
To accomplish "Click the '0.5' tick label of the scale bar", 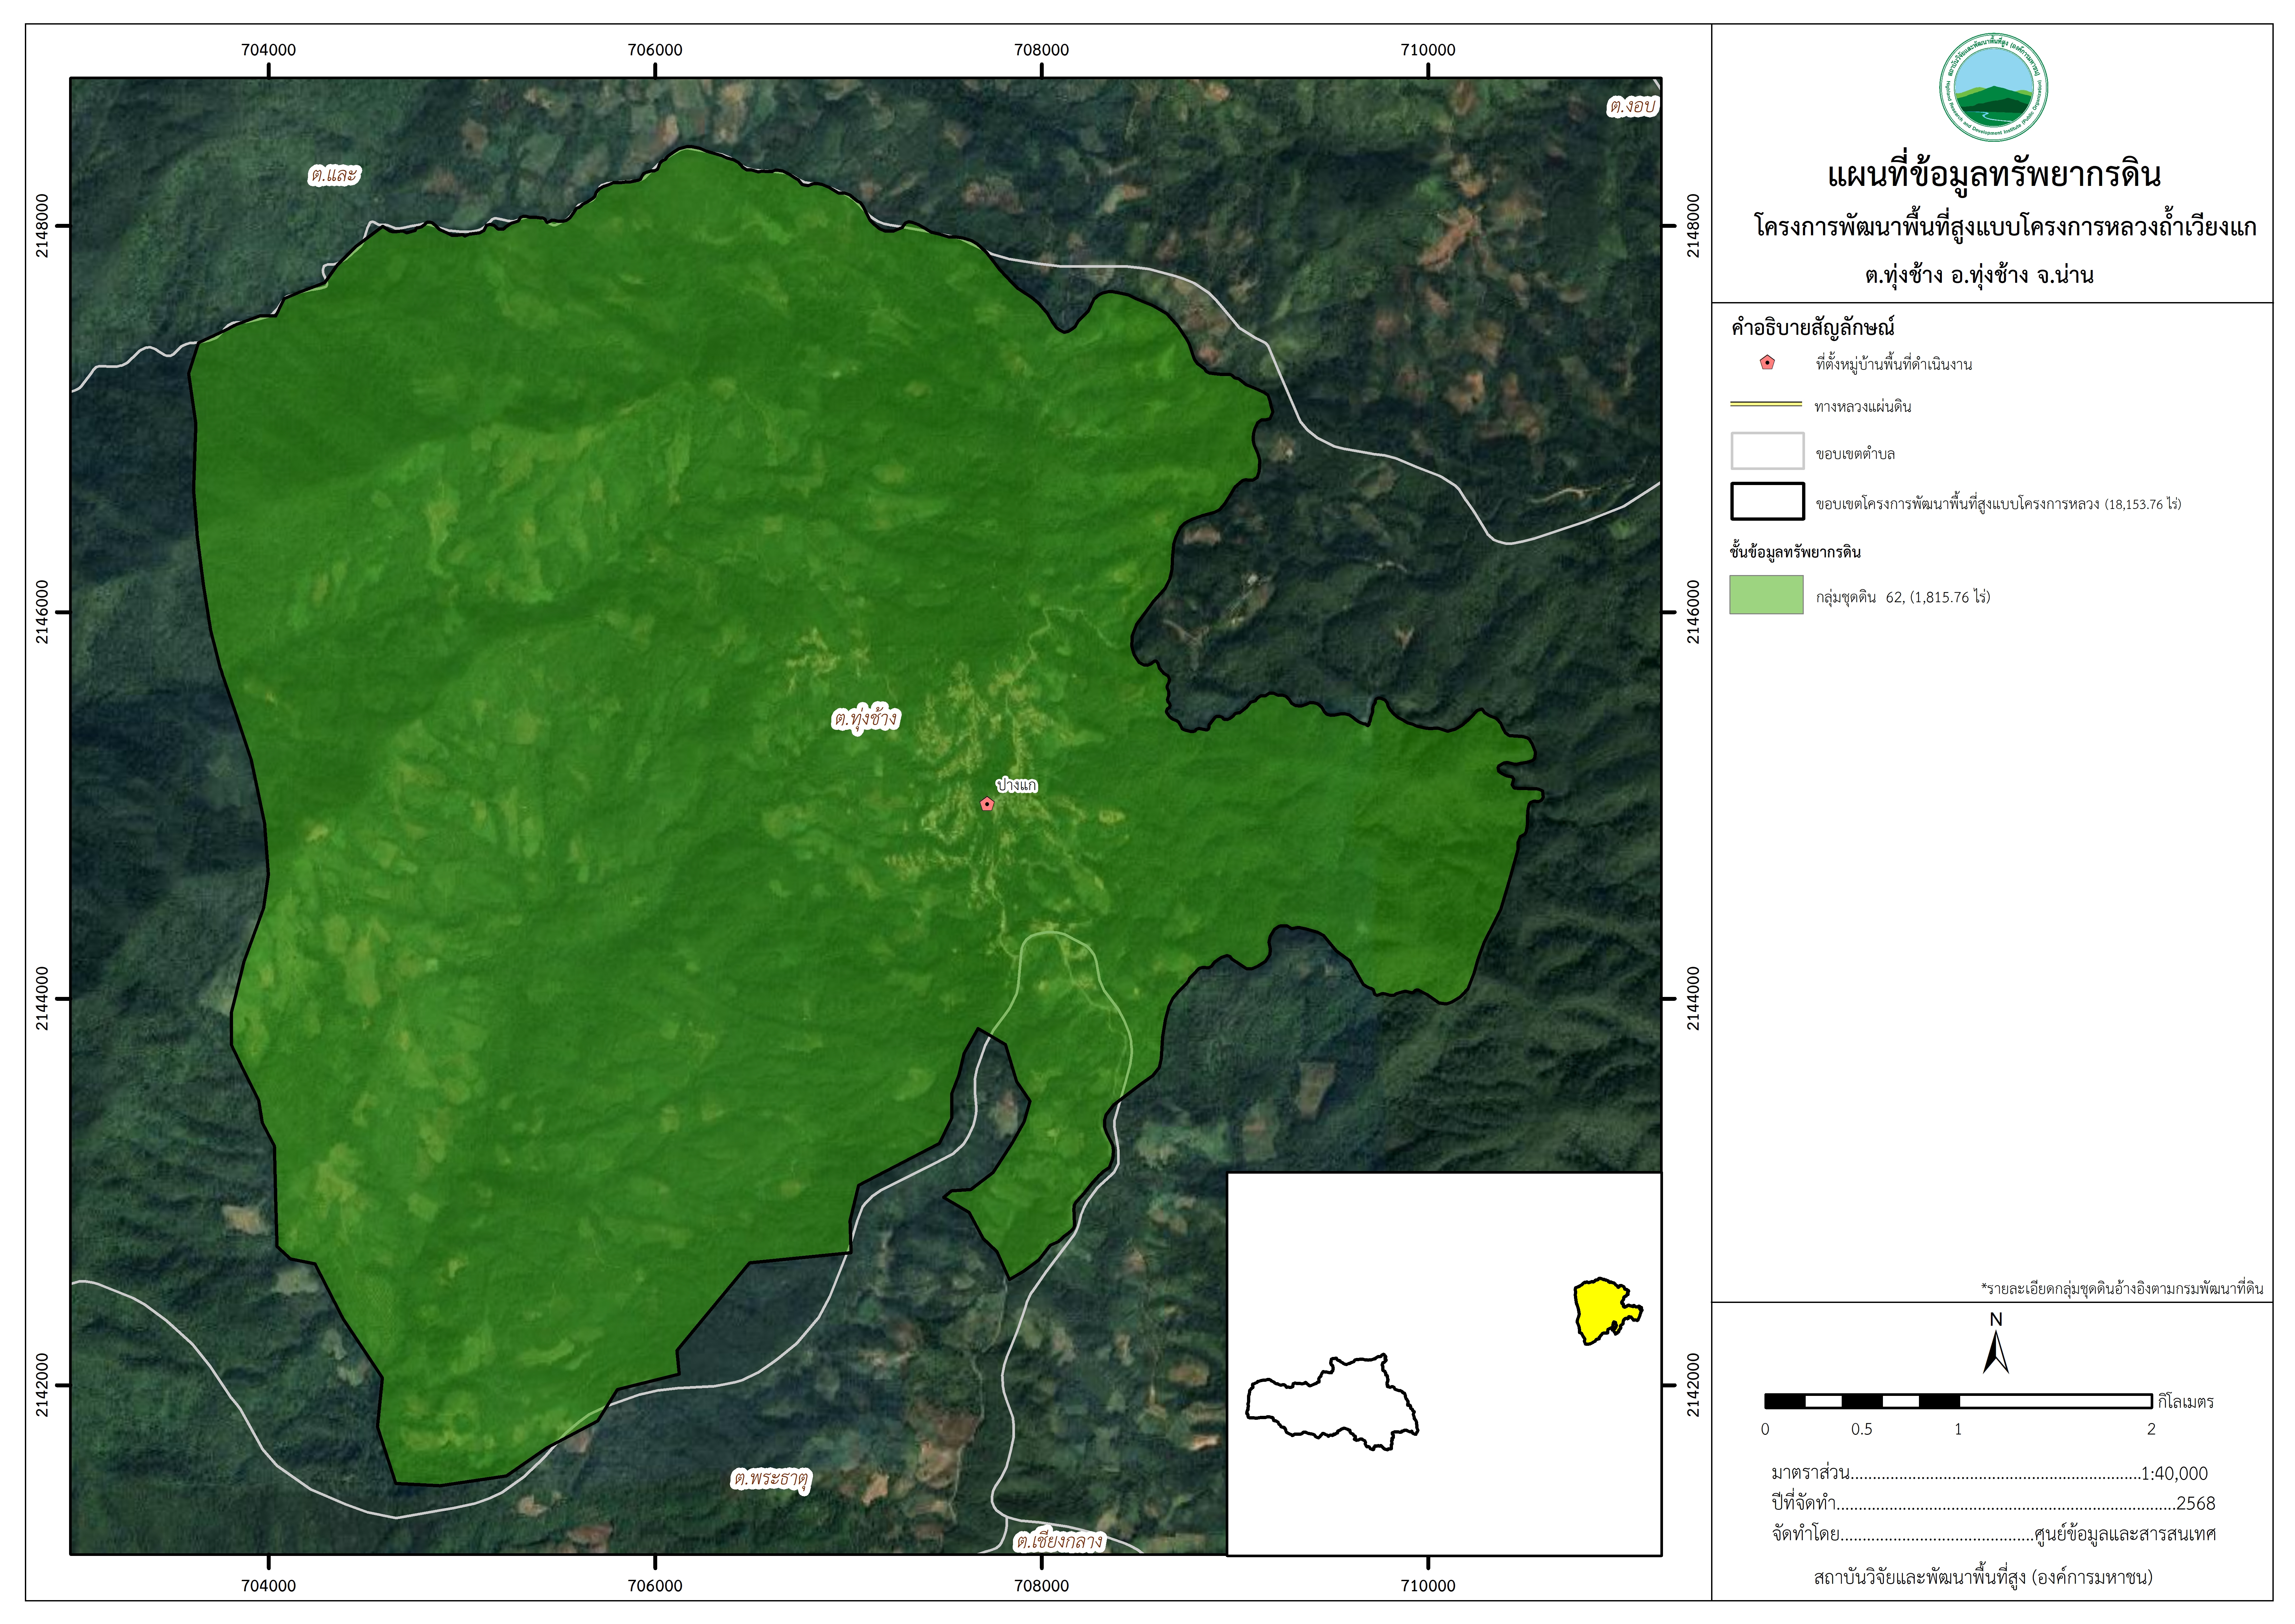I will click(x=1861, y=1429).
